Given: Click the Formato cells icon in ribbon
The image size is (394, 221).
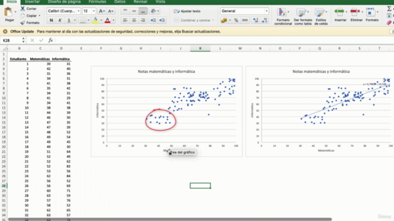Looking at the screenshot, I should [371, 12].
